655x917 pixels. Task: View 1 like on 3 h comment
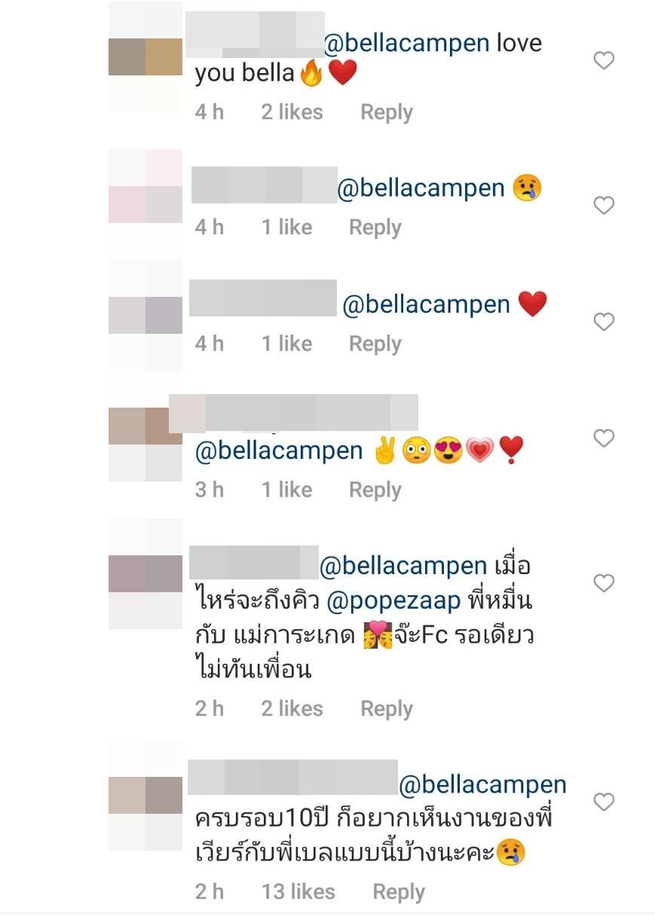pos(286,490)
